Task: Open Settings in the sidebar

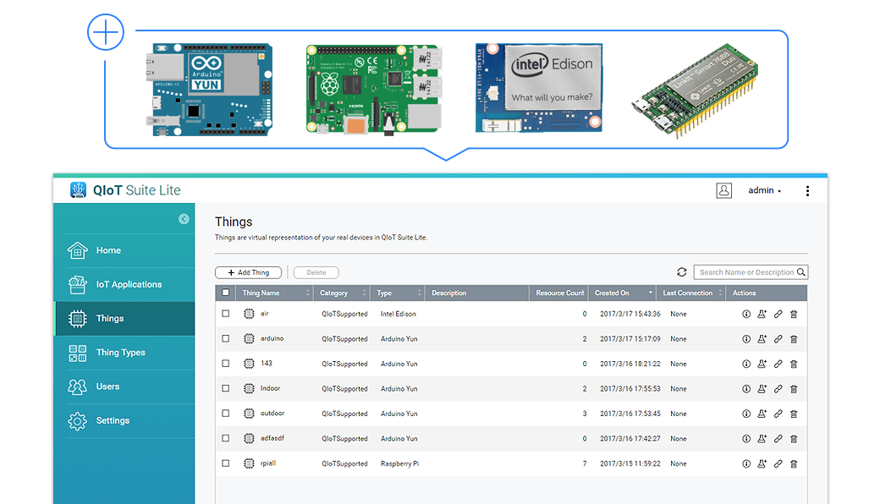Action: click(125, 421)
